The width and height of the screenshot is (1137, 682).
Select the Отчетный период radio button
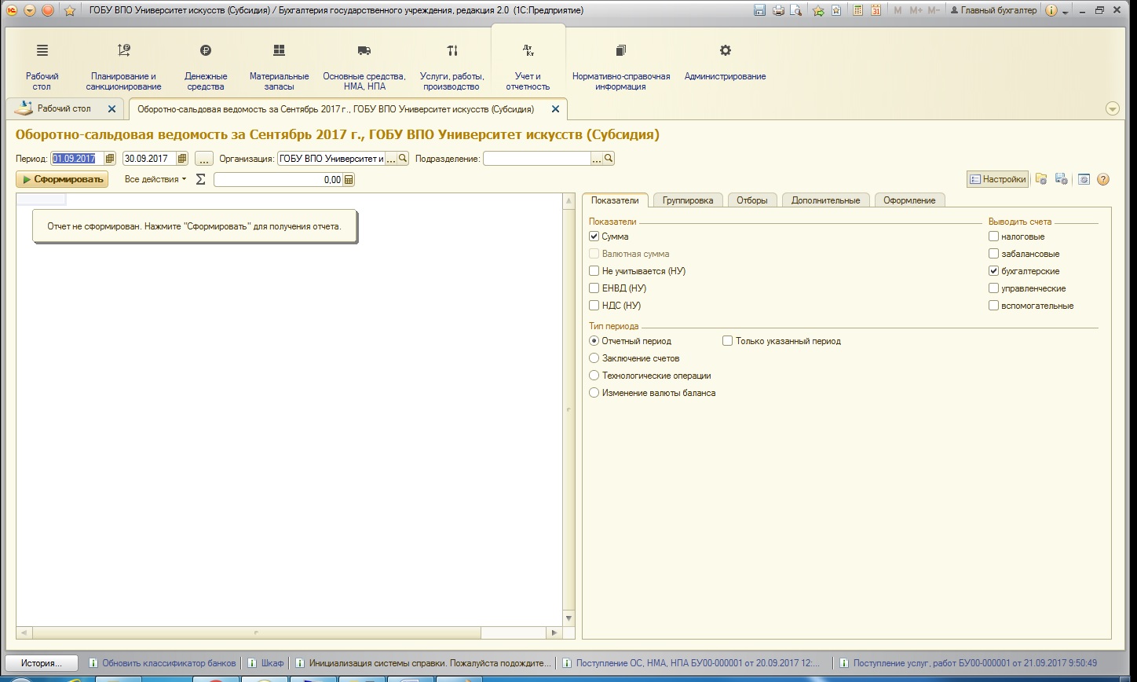[594, 340]
